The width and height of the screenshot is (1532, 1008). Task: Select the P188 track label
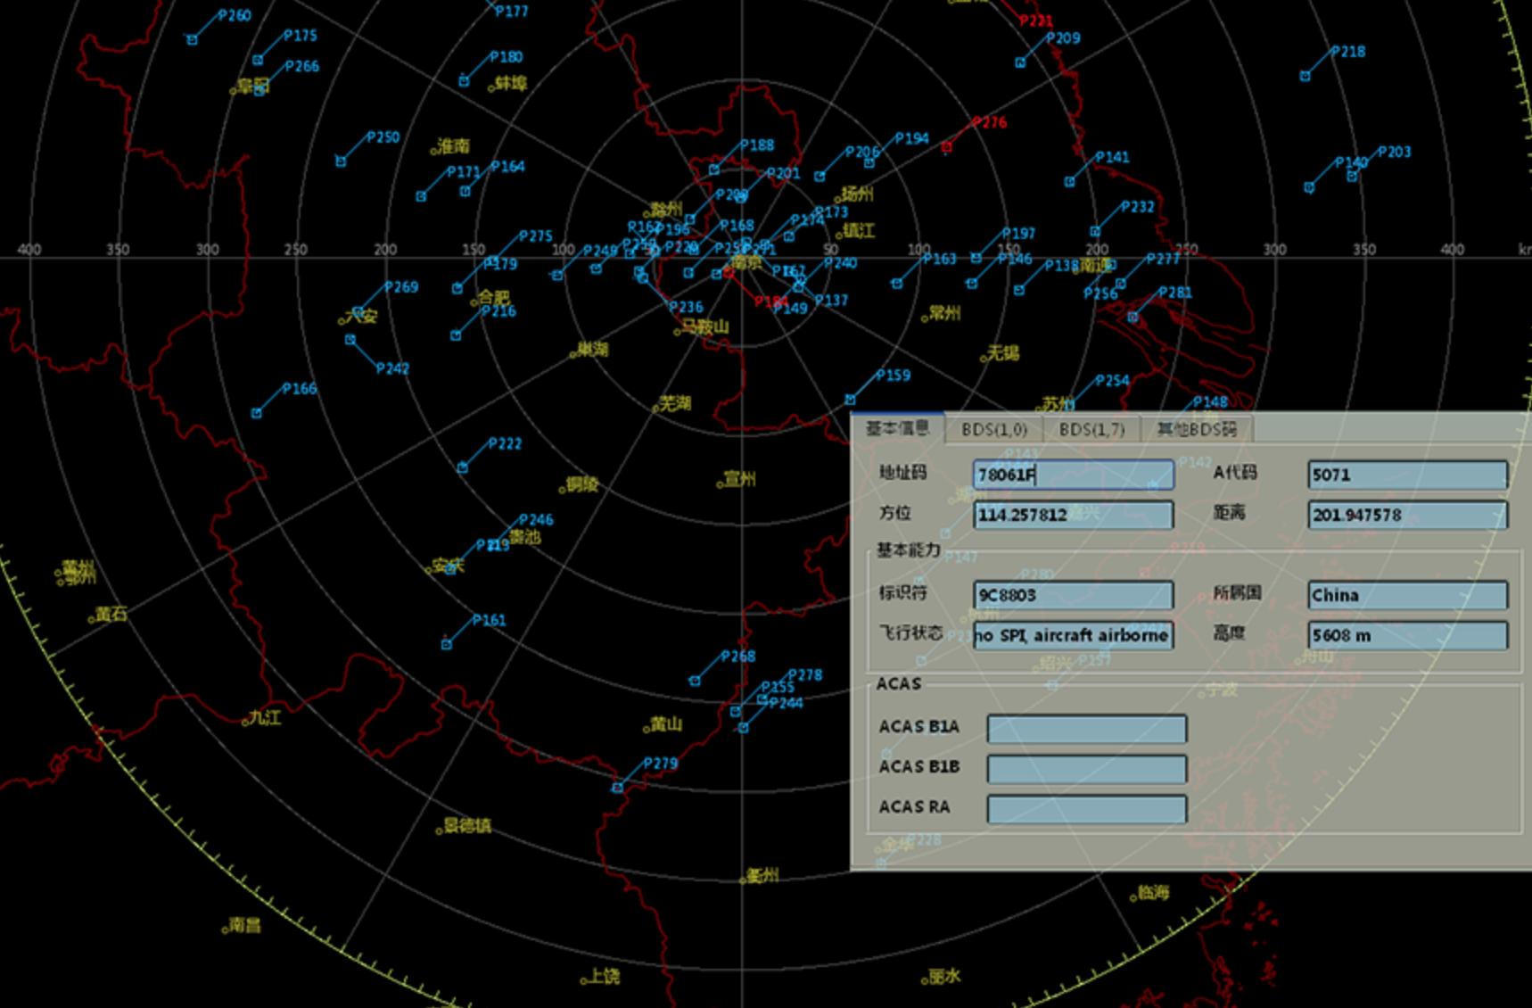coord(757,145)
